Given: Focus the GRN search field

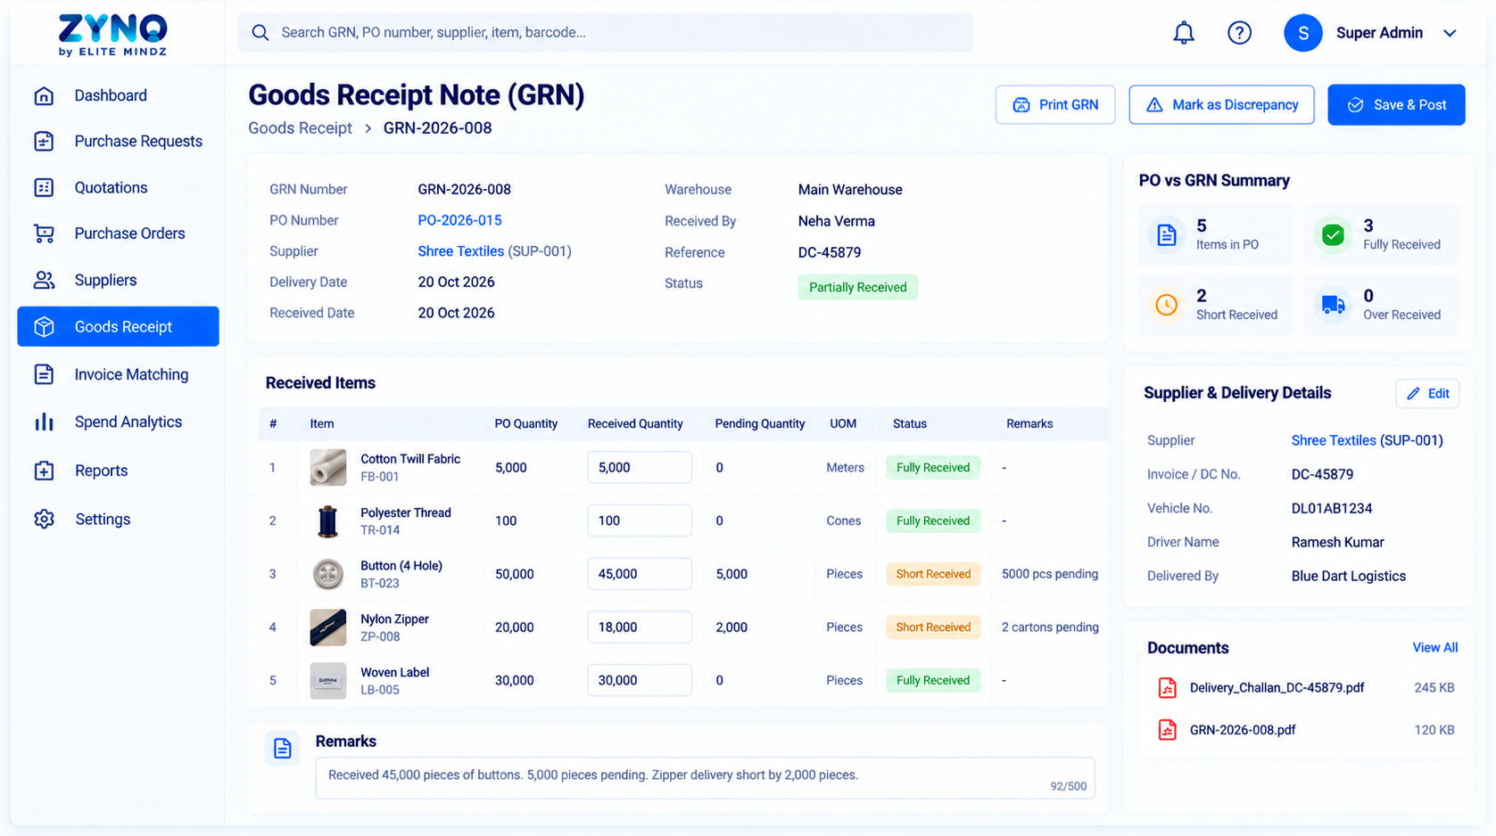Looking at the screenshot, I should (x=605, y=32).
